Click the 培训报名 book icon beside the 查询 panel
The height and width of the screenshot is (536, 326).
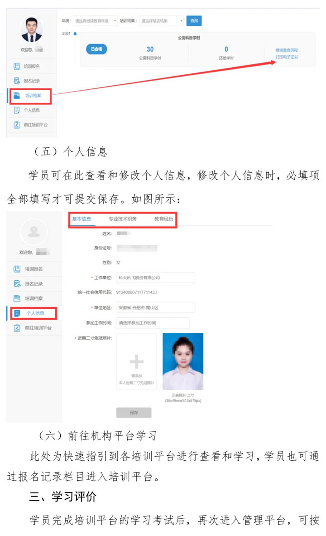tap(16, 66)
